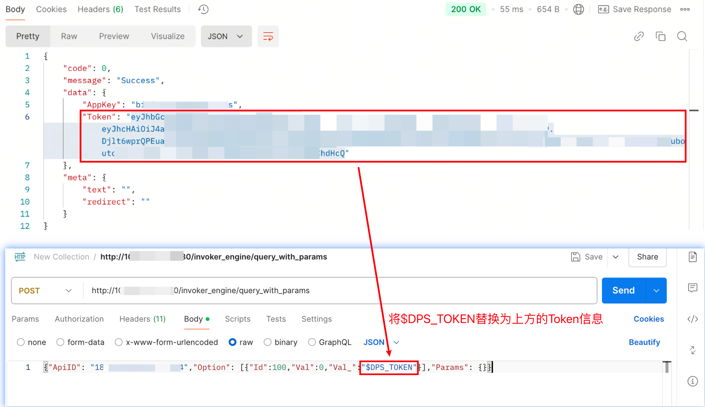
Task: Expand the Save options chevron
Action: (616, 257)
